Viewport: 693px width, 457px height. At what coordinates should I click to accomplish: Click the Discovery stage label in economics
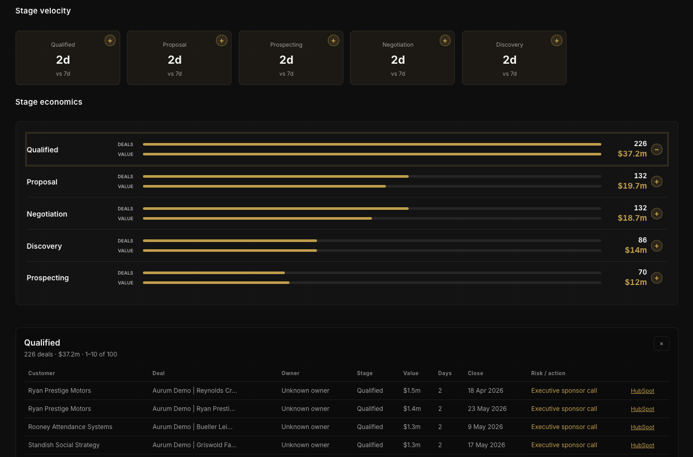44,246
